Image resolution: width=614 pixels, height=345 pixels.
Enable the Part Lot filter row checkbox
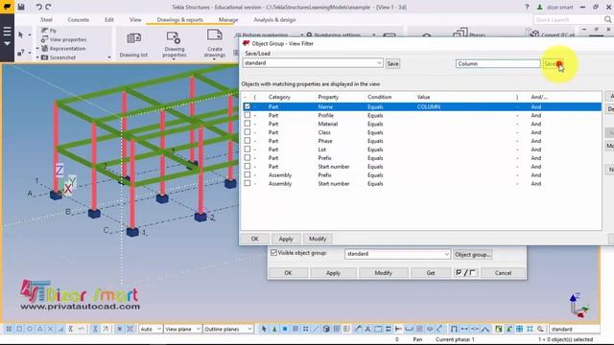[248, 149]
